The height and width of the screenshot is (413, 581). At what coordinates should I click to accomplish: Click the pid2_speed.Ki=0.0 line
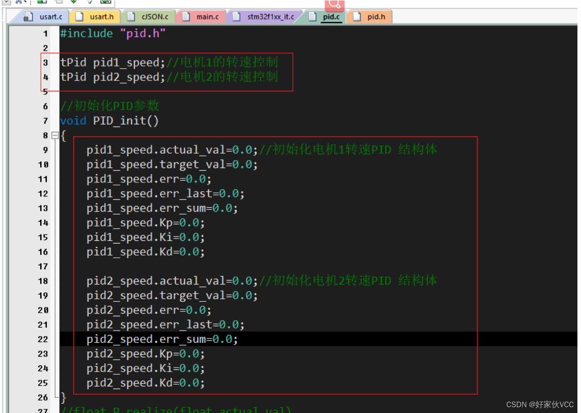[146, 368]
